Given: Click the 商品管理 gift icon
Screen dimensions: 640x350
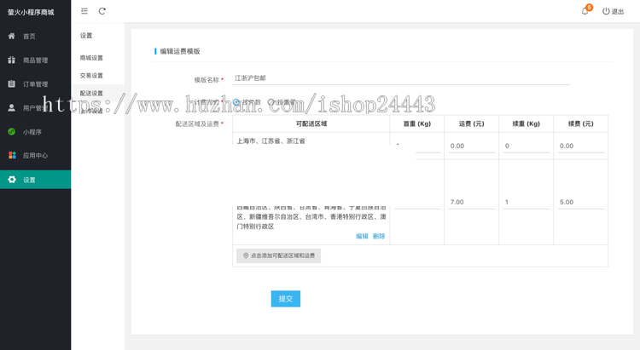Looking at the screenshot, I should (x=11, y=60).
